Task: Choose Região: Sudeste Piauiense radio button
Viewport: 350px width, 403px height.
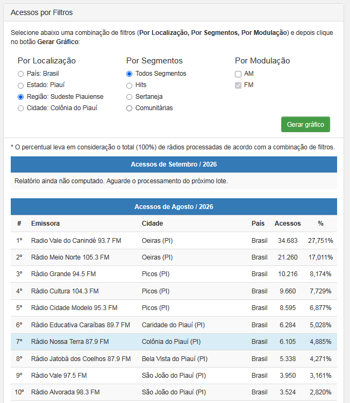Action: [x=20, y=97]
